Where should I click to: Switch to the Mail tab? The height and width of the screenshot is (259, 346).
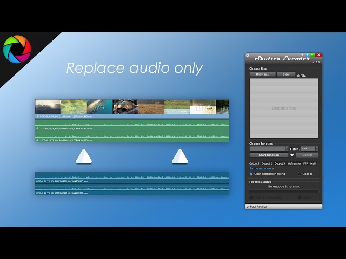[313, 163]
